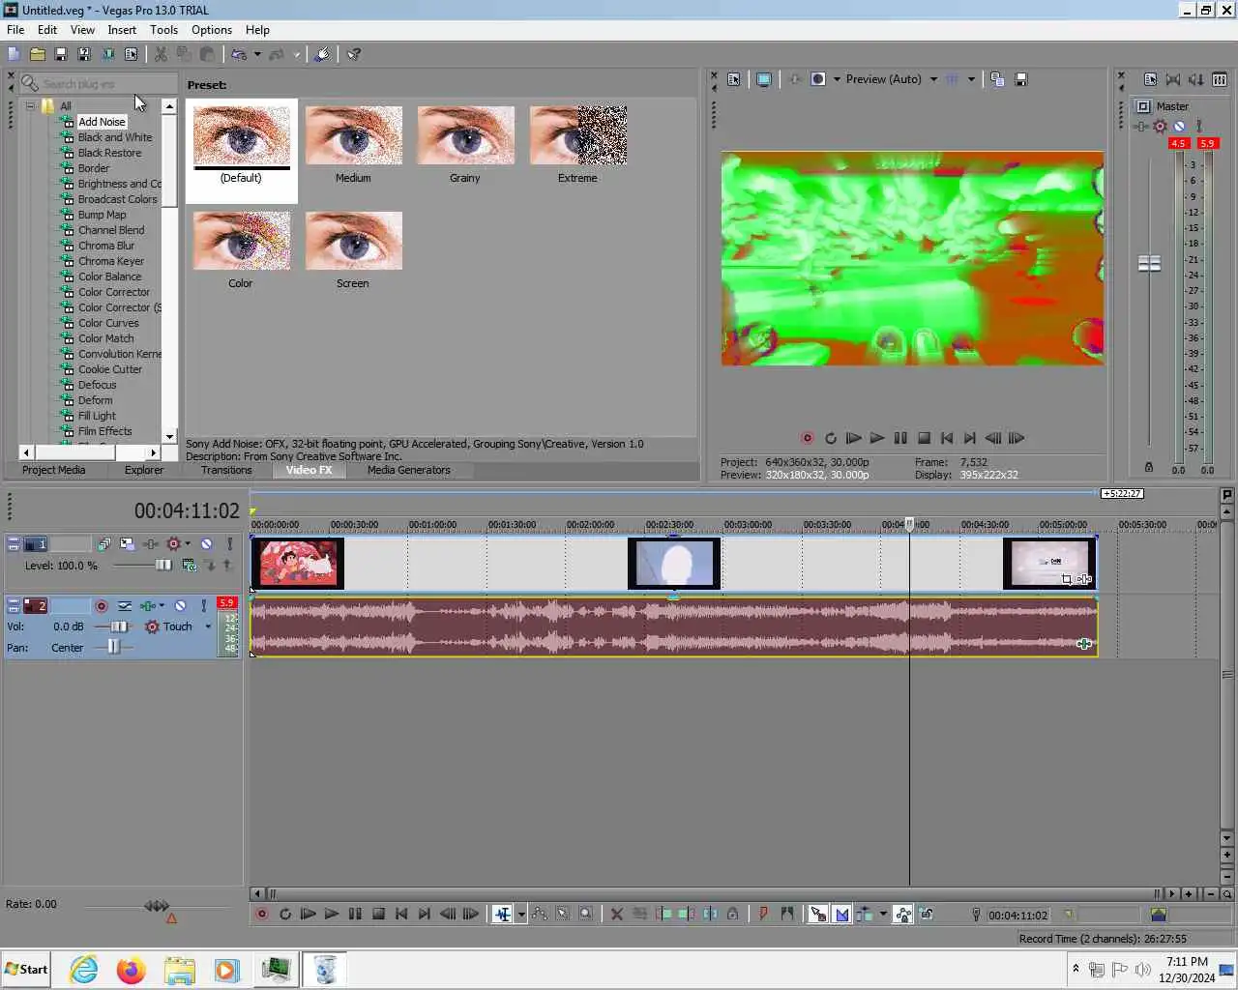Solo audio track 2
This screenshot has height=990, width=1238.
203,606
